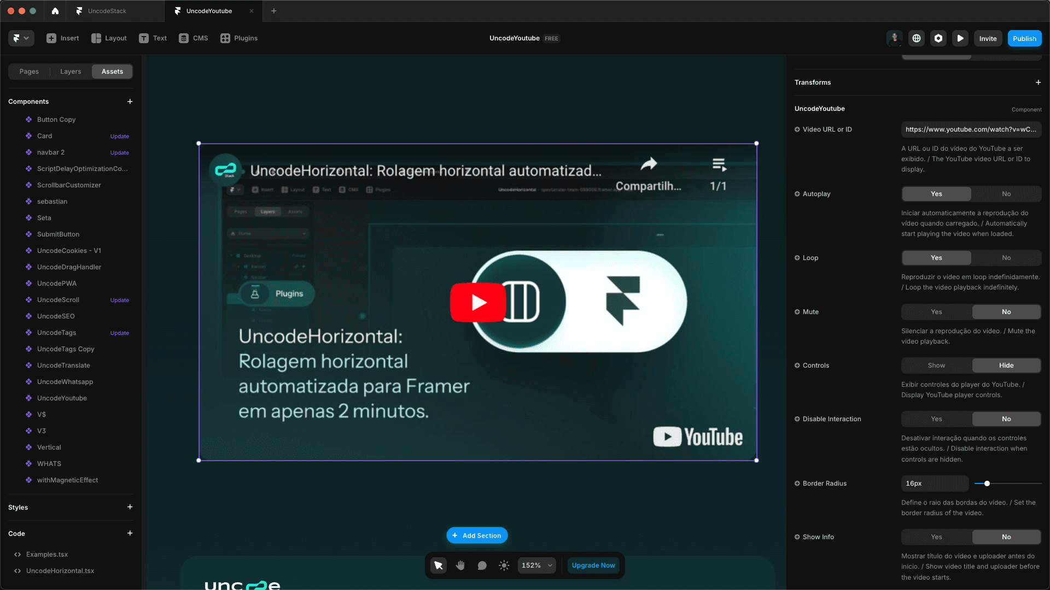Image resolution: width=1050 pixels, height=590 pixels.
Task: Click the Invite button
Action: 988,38
